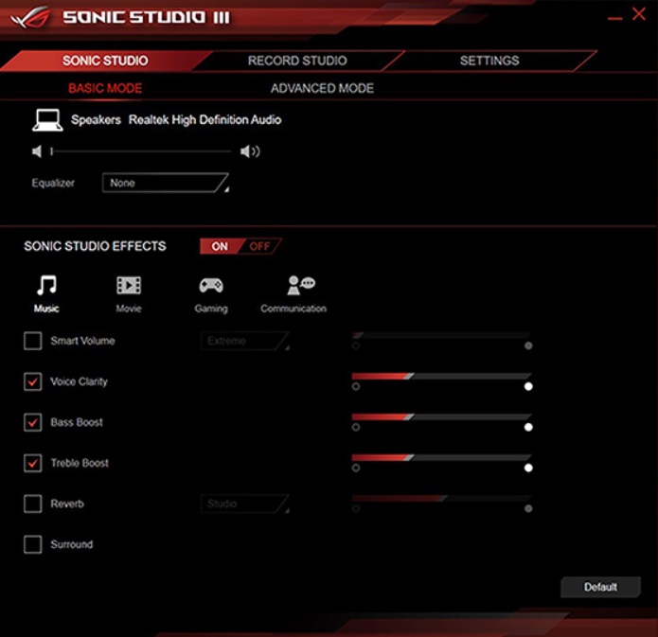
Task: Close the Sonic Studio III window
Action: pyautogui.click(x=639, y=14)
